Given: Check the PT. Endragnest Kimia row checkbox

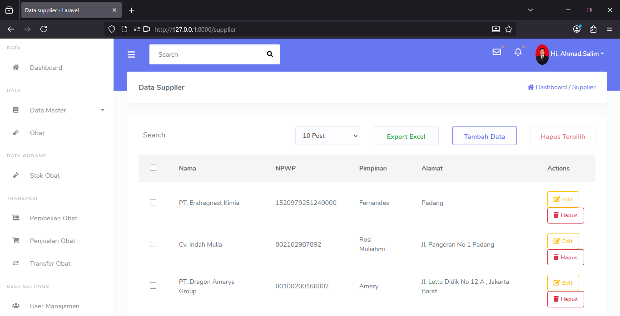Looking at the screenshot, I should click(x=153, y=202).
